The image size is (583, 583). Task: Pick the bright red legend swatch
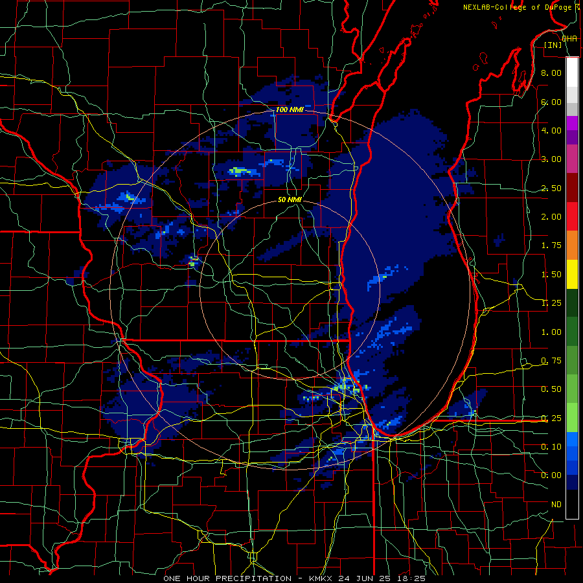tap(572, 216)
